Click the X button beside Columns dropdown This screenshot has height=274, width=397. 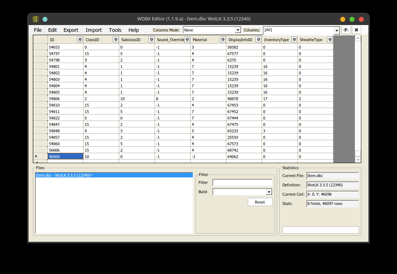[356, 30]
